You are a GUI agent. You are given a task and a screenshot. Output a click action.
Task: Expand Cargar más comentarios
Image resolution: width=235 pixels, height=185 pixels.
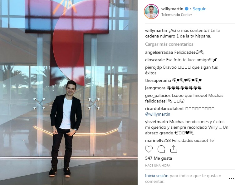click(x=169, y=44)
